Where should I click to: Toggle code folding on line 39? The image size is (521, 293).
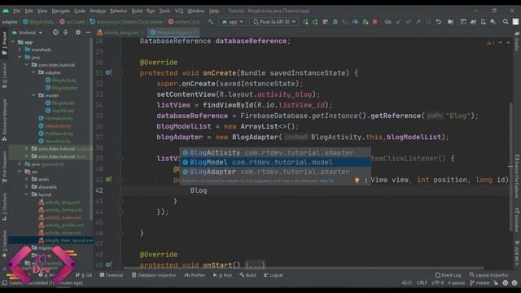tap(120, 159)
